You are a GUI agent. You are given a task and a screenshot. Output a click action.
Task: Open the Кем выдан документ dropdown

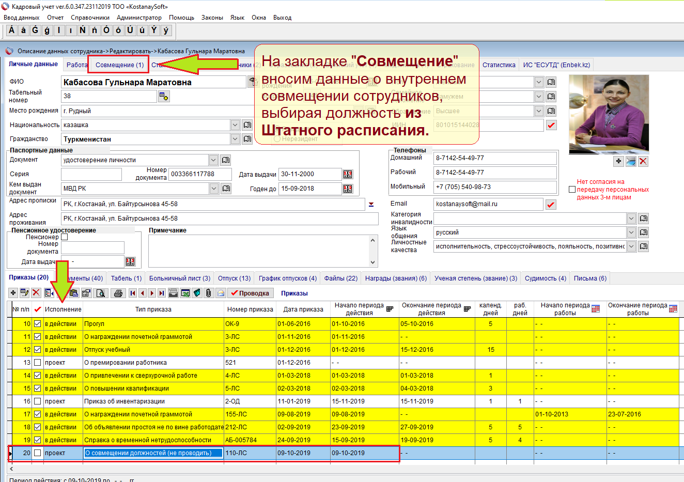point(214,189)
